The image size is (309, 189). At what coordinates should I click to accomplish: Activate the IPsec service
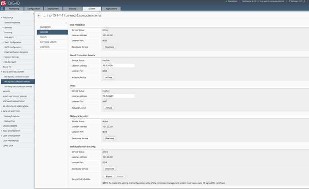click(x=109, y=108)
